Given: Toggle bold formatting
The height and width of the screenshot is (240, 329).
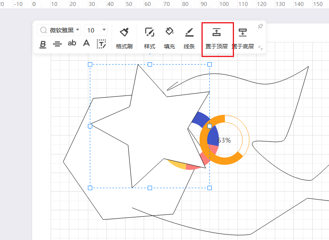Looking at the screenshot, I should [x=43, y=44].
